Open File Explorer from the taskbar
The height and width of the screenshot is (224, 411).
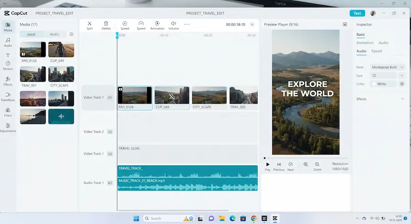coord(222,219)
